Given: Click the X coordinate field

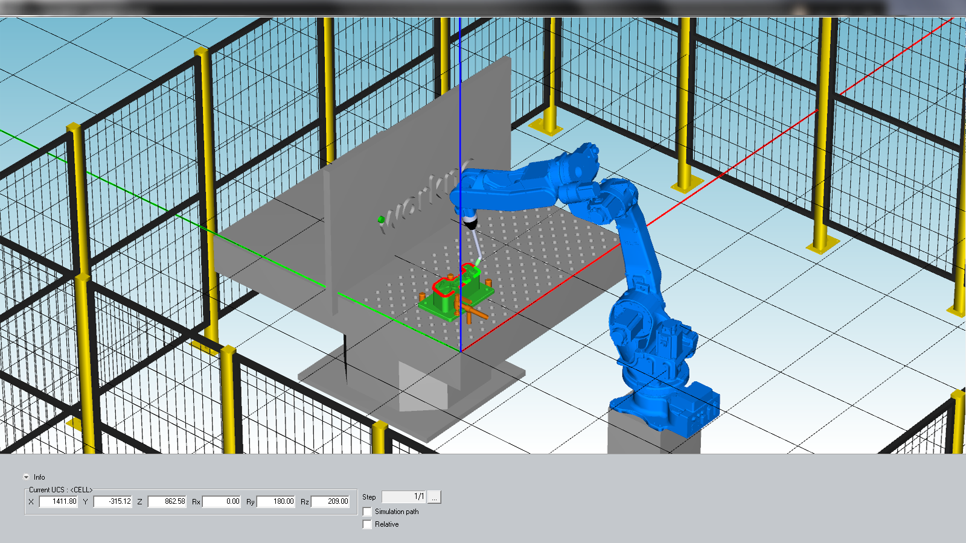Looking at the screenshot, I should click(59, 501).
